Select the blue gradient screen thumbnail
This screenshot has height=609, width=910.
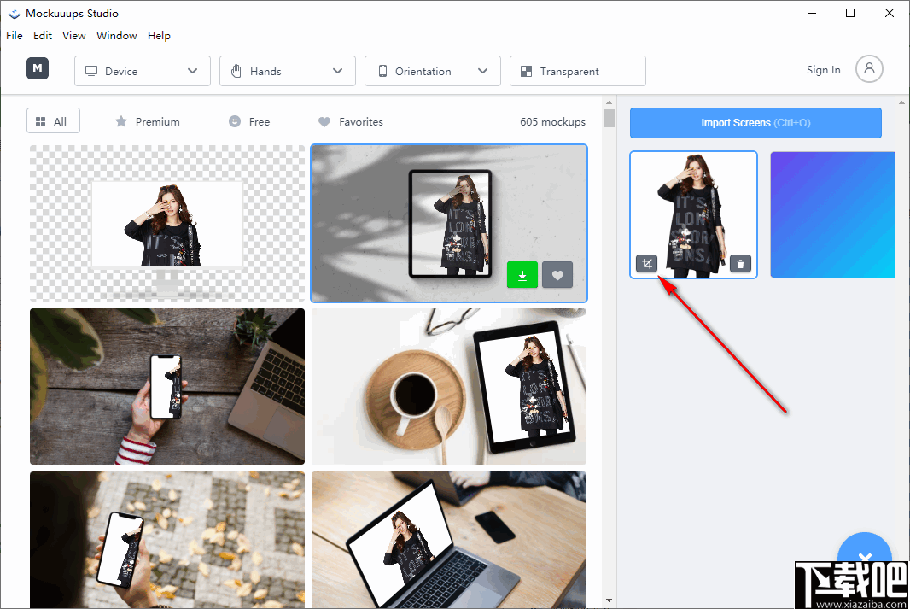pos(831,214)
